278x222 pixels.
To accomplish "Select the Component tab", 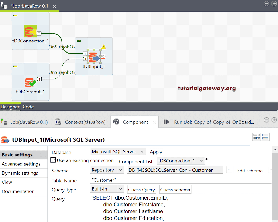I will coord(135,122).
